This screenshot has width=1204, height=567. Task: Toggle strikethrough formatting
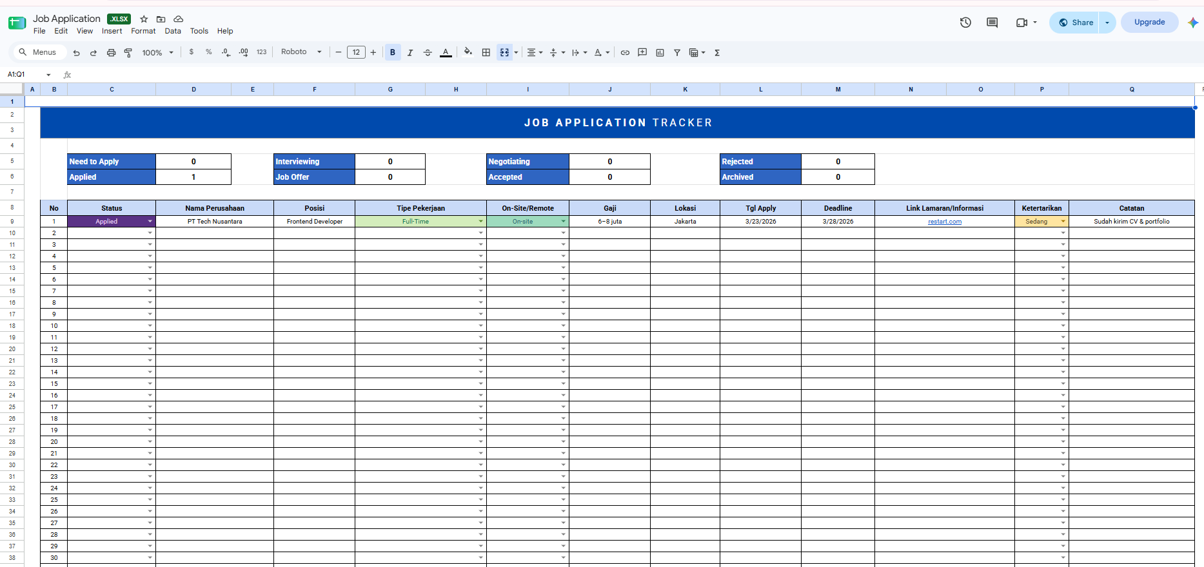click(x=428, y=53)
